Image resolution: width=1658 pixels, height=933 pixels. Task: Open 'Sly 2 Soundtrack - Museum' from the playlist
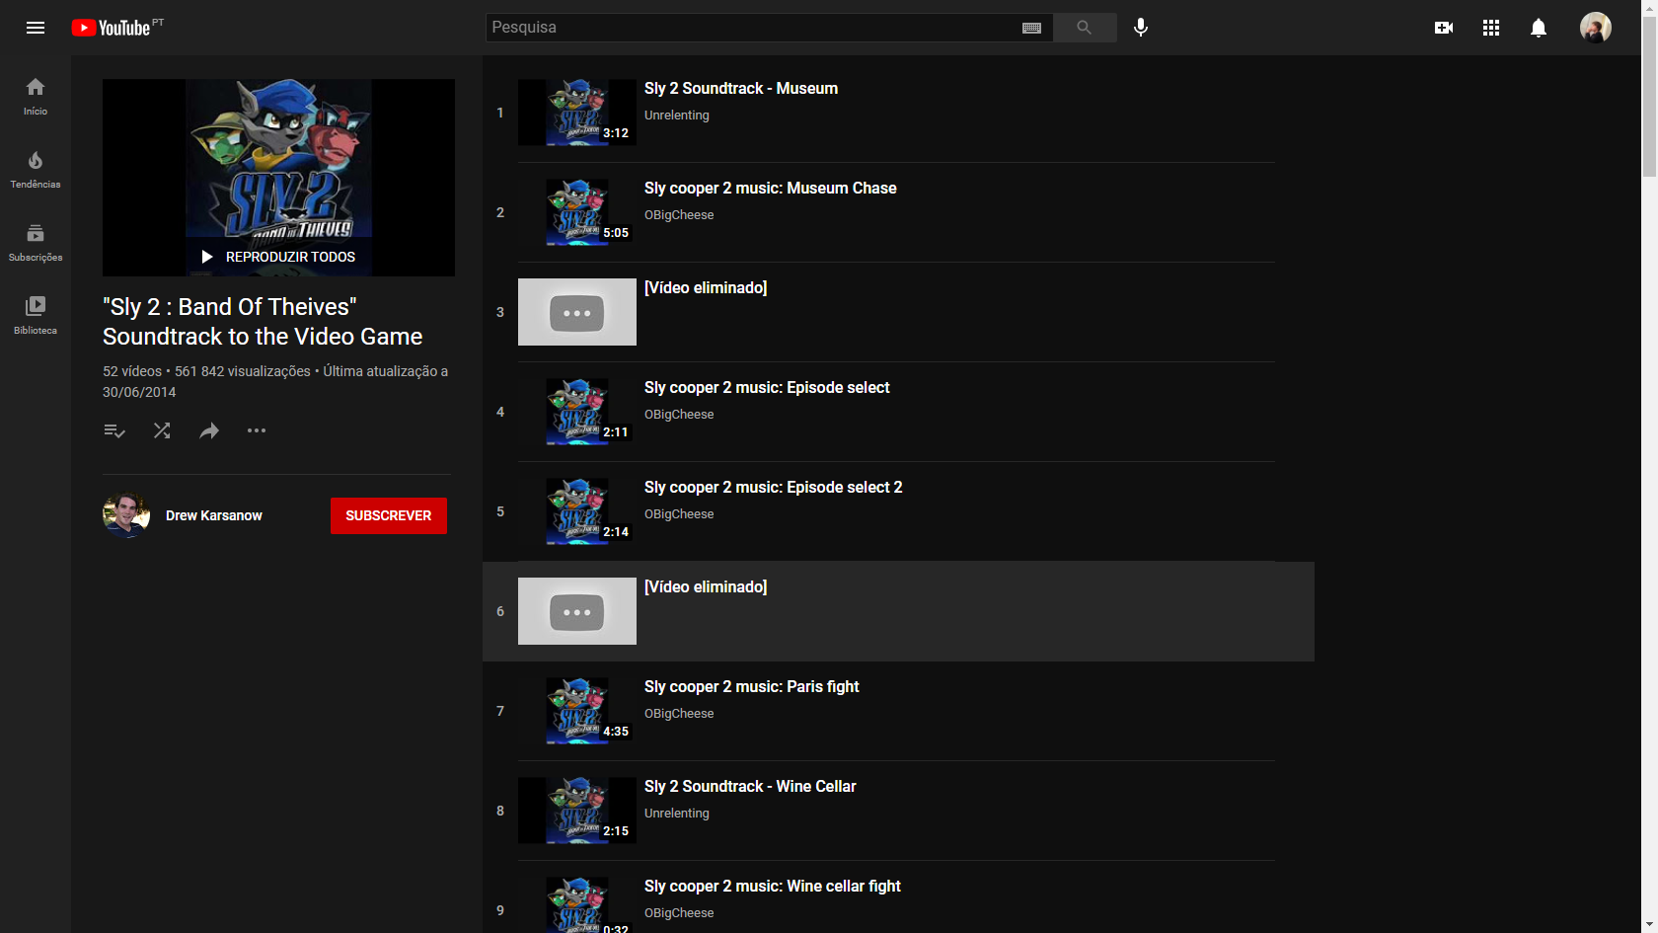click(740, 88)
